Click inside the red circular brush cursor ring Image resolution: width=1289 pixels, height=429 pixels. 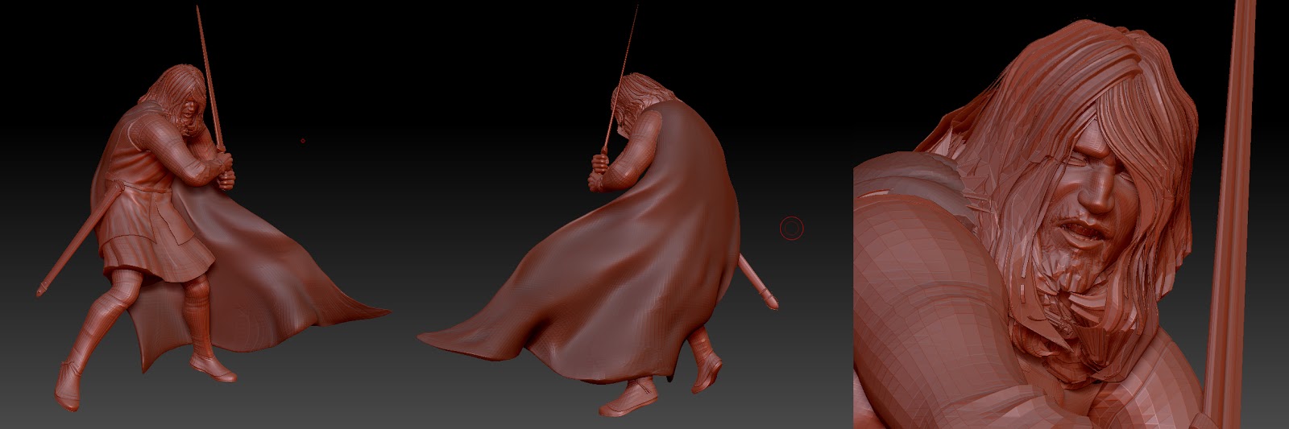pyautogui.click(x=792, y=229)
